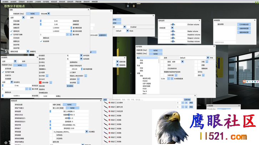Viewport: 259px width, 145px height.
Task: Uncheck the 射击频率 checkbox
Action: click(41, 41)
